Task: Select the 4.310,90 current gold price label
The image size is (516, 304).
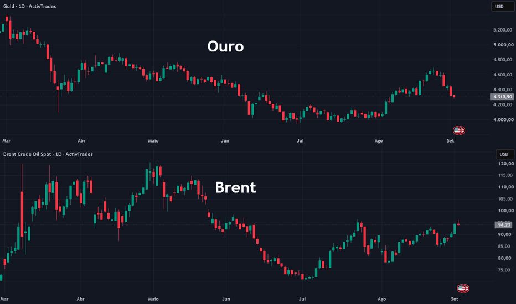Action: click(x=502, y=97)
